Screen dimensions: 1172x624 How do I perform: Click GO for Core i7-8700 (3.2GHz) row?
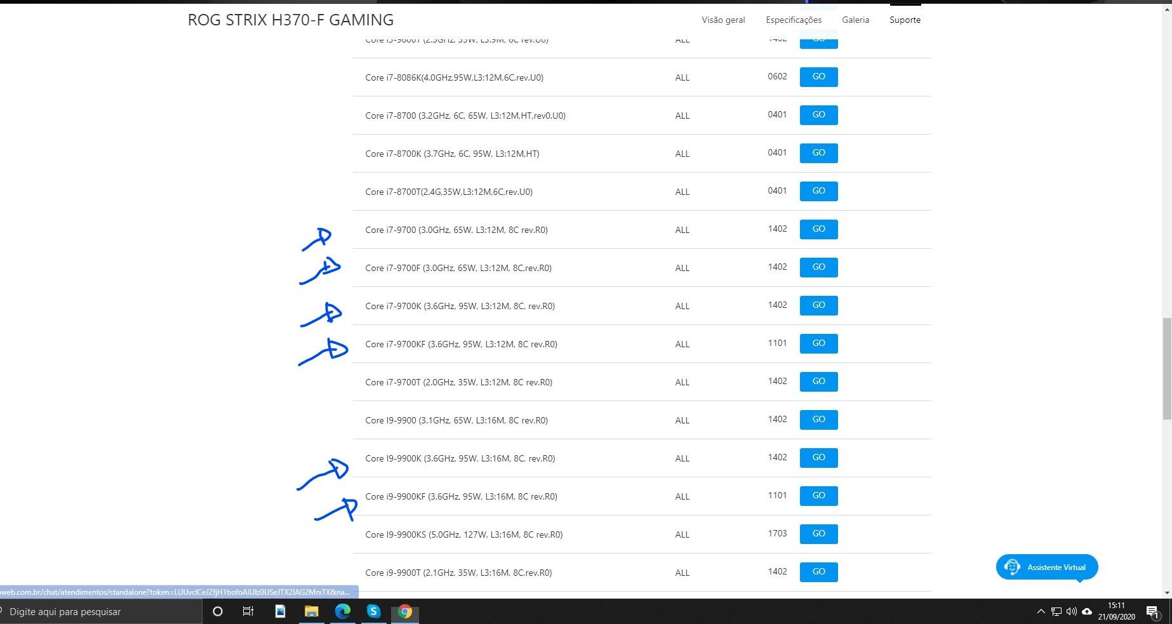point(818,115)
